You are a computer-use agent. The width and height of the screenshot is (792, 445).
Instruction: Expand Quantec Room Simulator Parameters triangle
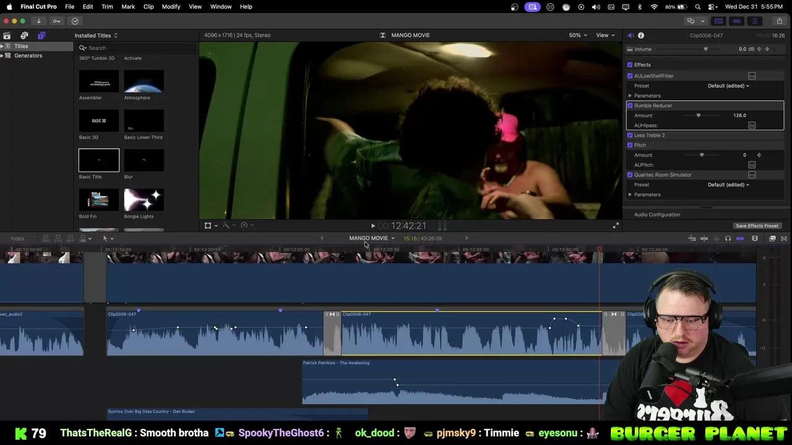pyautogui.click(x=630, y=195)
